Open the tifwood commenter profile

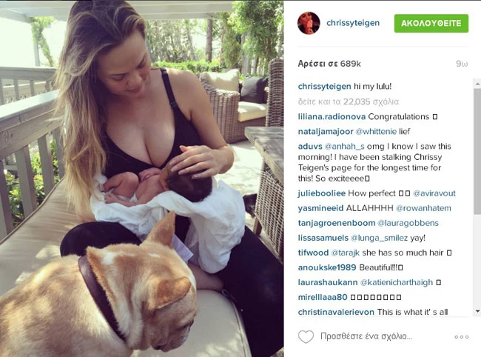click(313, 253)
